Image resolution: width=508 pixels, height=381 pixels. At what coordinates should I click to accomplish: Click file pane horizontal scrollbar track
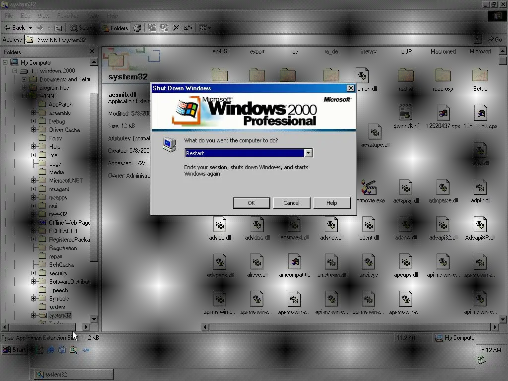point(350,327)
